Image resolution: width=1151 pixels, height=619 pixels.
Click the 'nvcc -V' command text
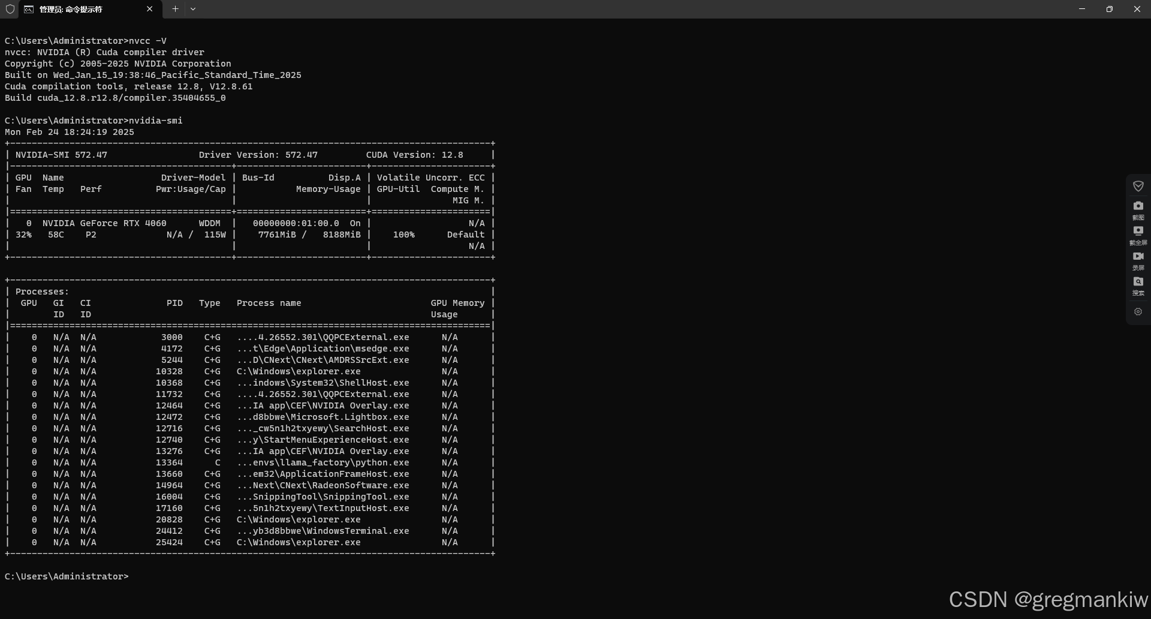click(x=147, y=41)
